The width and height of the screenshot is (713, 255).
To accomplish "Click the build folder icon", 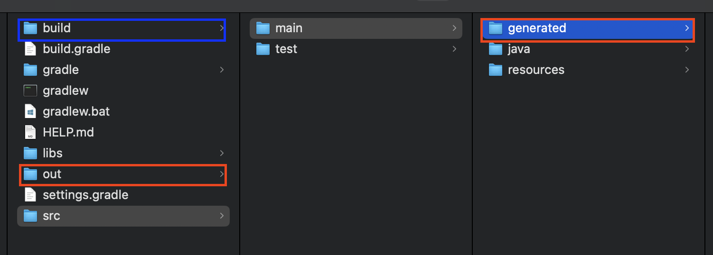I will (30, 28).
